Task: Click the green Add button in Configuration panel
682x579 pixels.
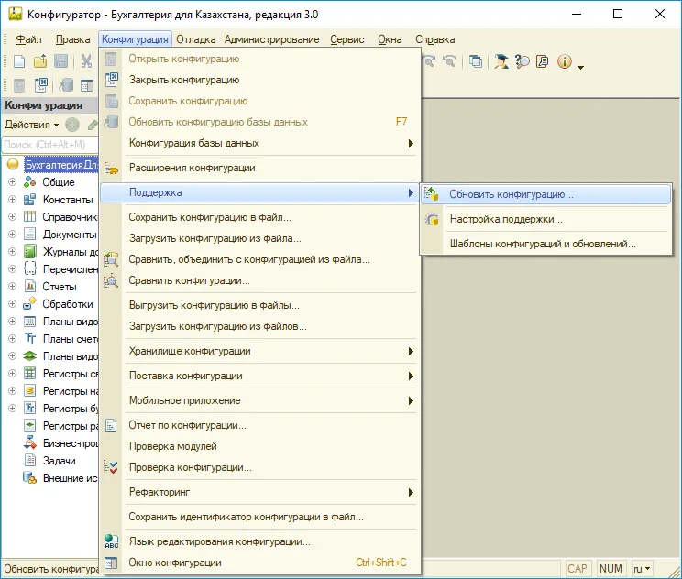Action: tap(72, 126)
